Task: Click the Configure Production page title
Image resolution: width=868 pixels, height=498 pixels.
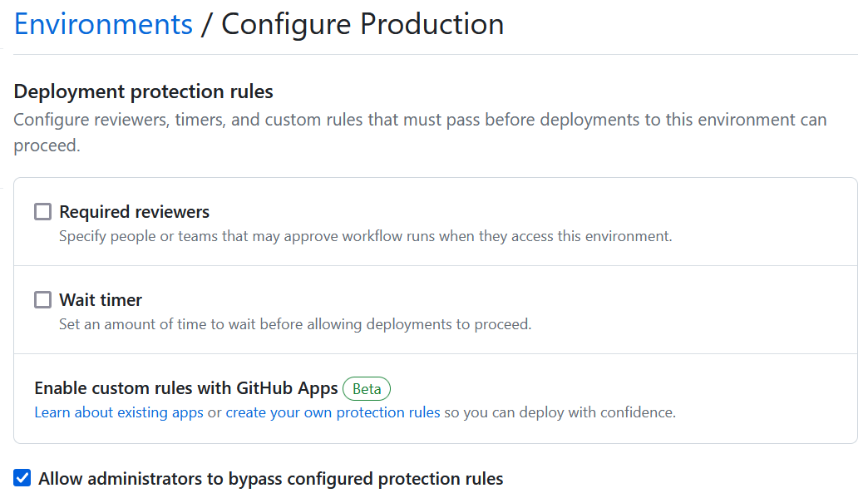Action: coord(362,24)
